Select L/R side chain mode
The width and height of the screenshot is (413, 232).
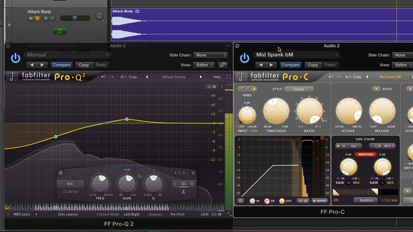point(376,146)
